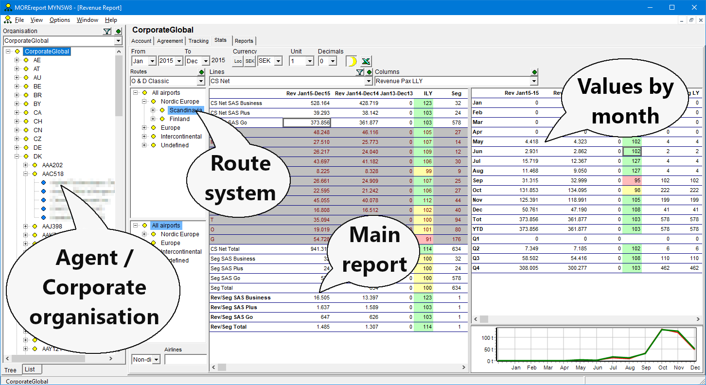Click the green dot button above Routes dropdown
706x385 pixels.
(x=202, y=72)
